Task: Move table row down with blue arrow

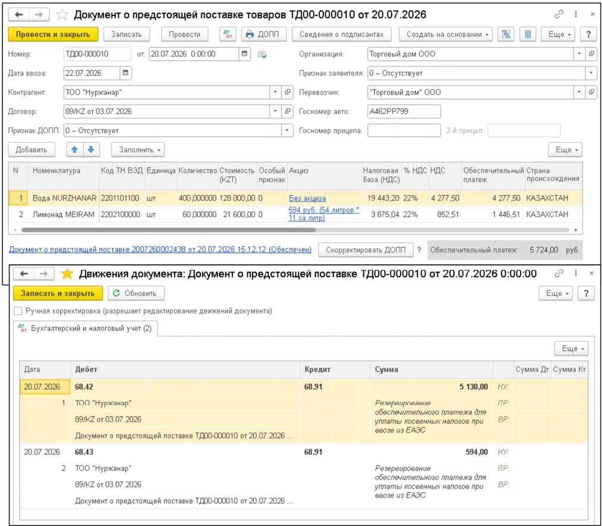Action: (x=91, y=149)
